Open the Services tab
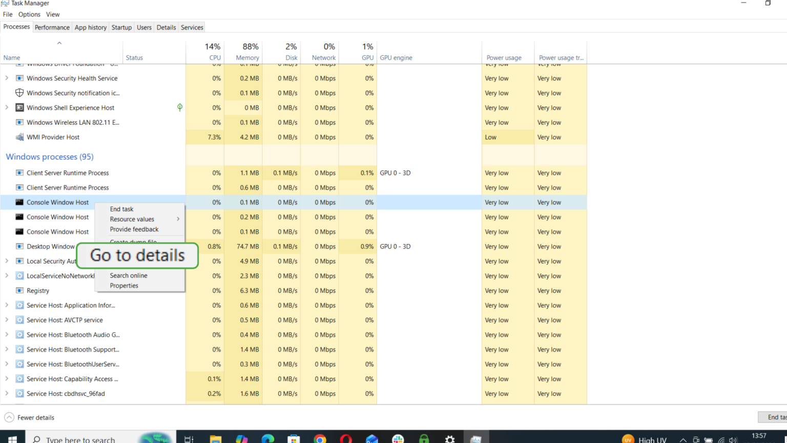 coord(192,27)
